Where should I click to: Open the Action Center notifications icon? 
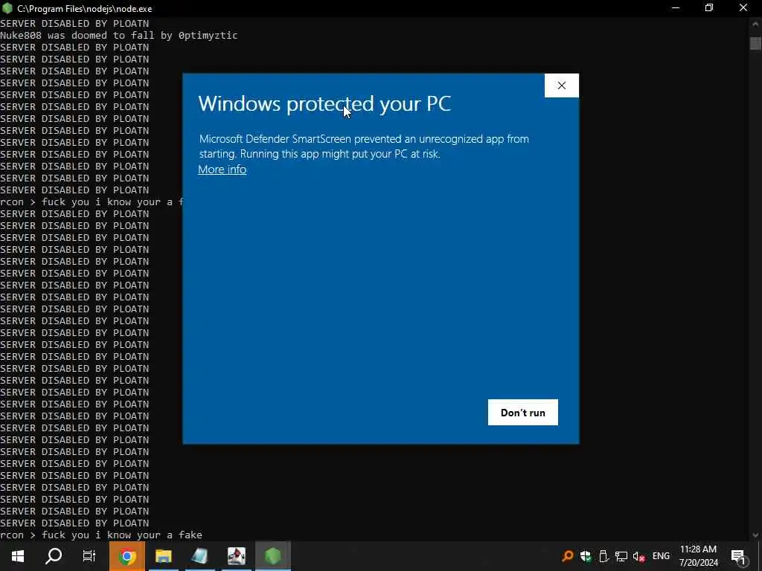coord(738,556)
